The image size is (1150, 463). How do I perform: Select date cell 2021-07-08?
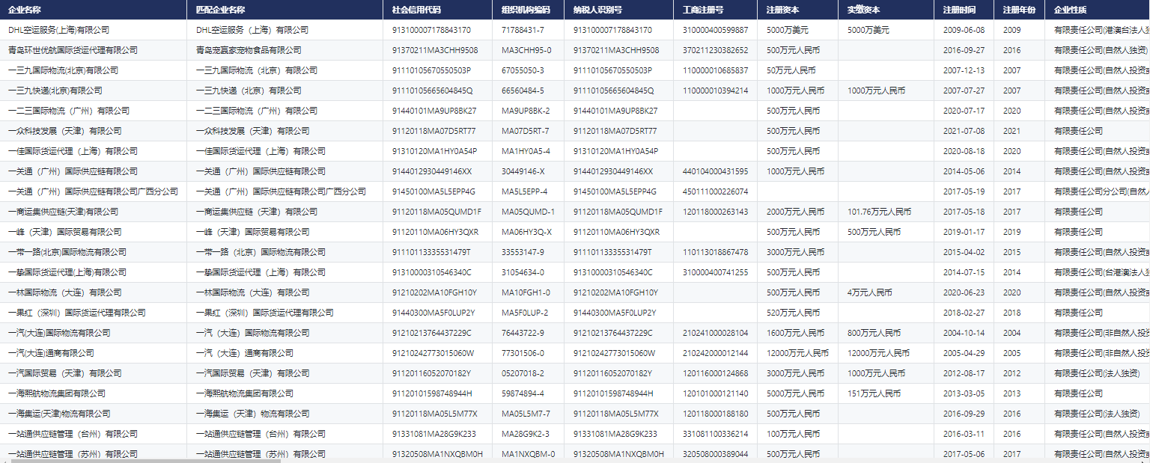click(x=964, y=131)
